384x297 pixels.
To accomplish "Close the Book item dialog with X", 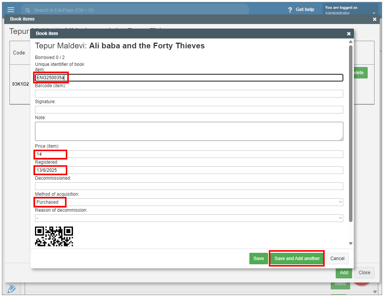I will point(349,34).
